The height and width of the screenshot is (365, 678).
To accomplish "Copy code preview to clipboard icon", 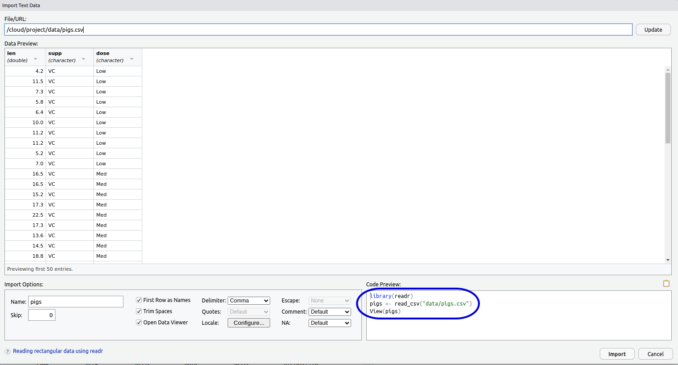I will (666, 283).
